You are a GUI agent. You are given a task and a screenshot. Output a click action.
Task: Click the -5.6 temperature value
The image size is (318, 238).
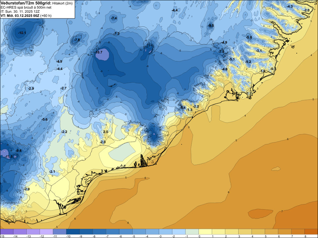(x=45, y=120)
